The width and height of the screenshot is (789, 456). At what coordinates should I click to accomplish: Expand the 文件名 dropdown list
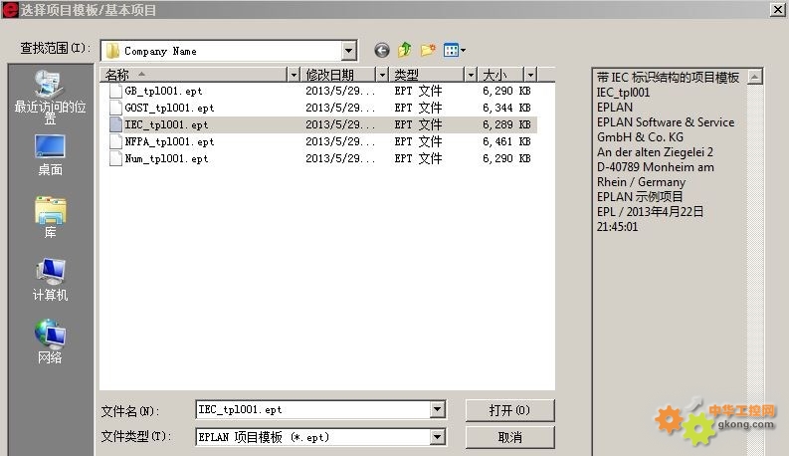click(x=437, y=409)
